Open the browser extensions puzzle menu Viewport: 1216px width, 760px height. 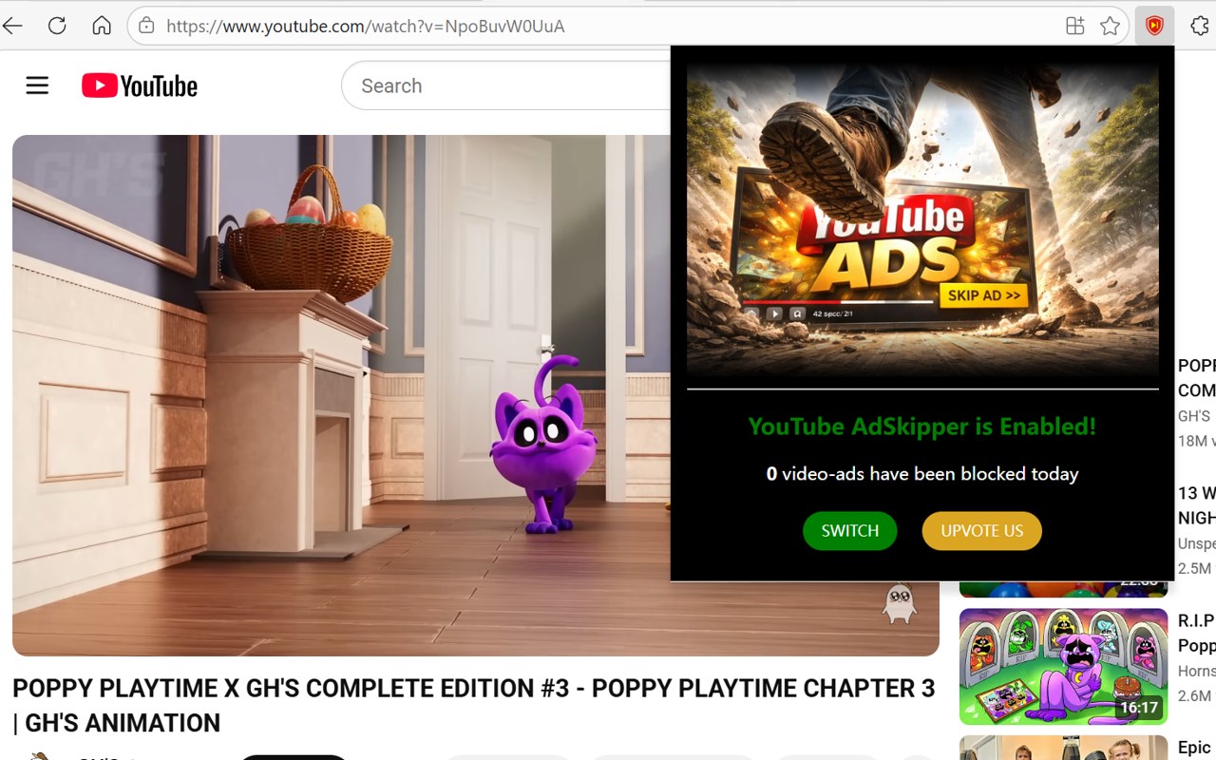[x=1199, y=26]
